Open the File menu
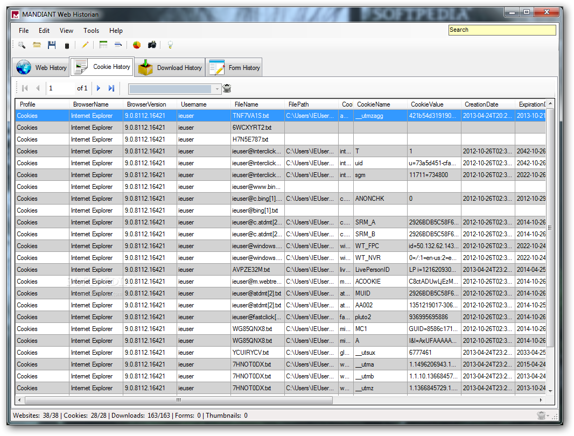 (x=24, y=31)
